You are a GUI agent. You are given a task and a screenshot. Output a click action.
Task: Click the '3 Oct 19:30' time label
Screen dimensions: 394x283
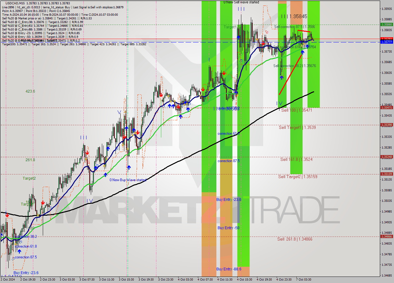147,280
